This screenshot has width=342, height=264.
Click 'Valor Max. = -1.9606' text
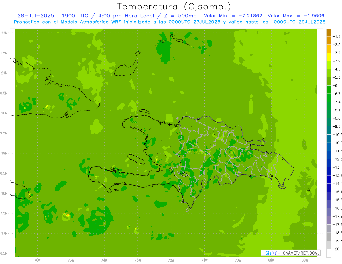(x=296, y=16)
